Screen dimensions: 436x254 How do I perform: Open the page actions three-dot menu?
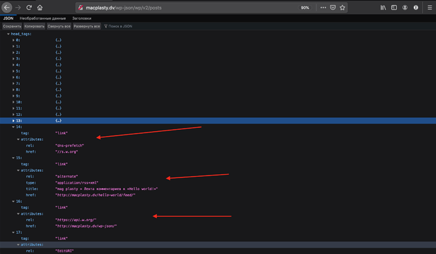323,8
